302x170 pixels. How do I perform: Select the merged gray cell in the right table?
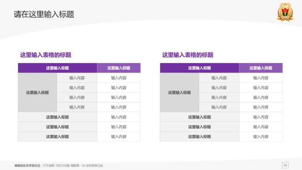(180, 92)
